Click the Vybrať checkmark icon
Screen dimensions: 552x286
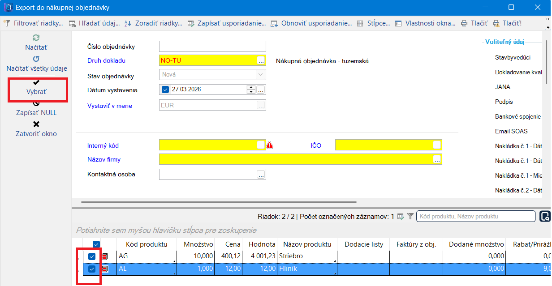36,82
